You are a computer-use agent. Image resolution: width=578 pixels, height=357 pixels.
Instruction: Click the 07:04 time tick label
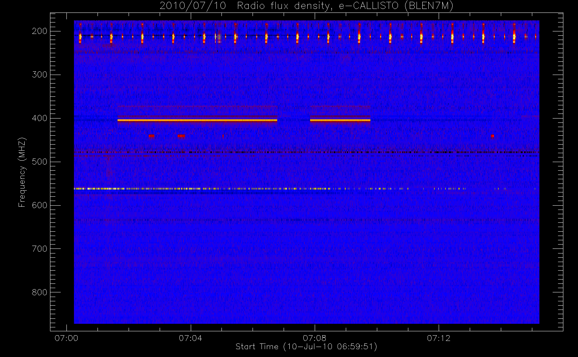coord(190,338)
